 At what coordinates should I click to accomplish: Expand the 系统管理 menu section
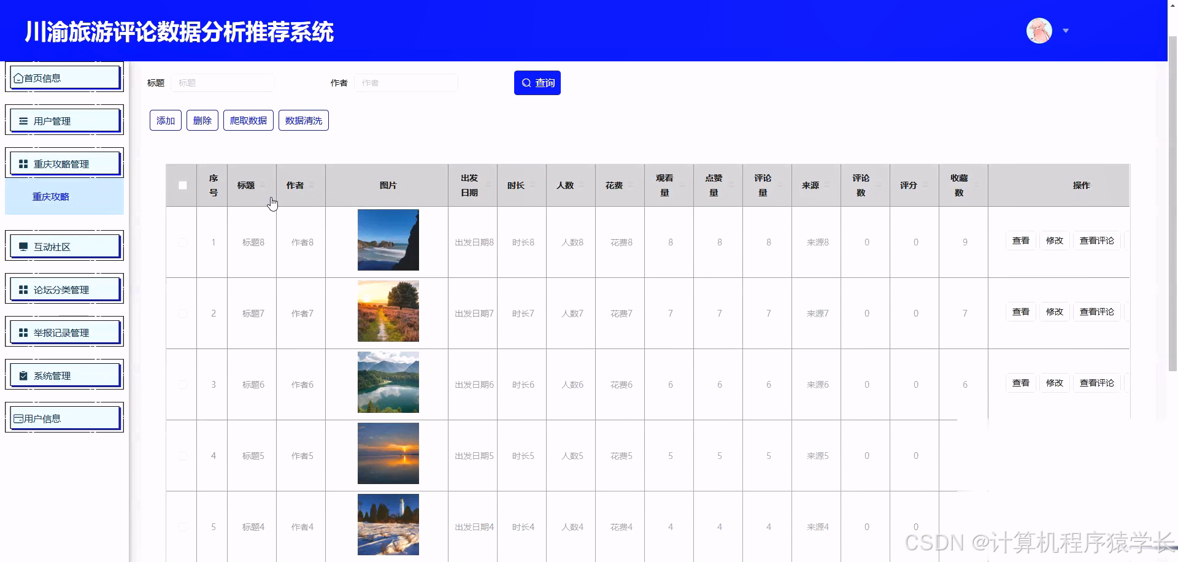coord(64,375)
